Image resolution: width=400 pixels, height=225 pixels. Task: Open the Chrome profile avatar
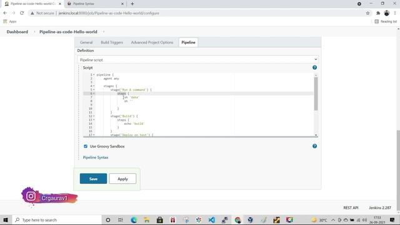pyautogui.click(x=387, y=13)
